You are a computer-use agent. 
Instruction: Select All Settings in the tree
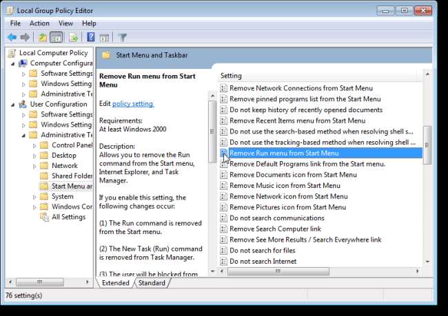[68, 217]
